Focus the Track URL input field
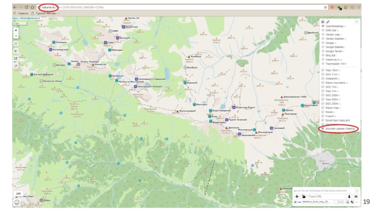The height and width of the screenshot is (211, 376). tap(327, 196)
